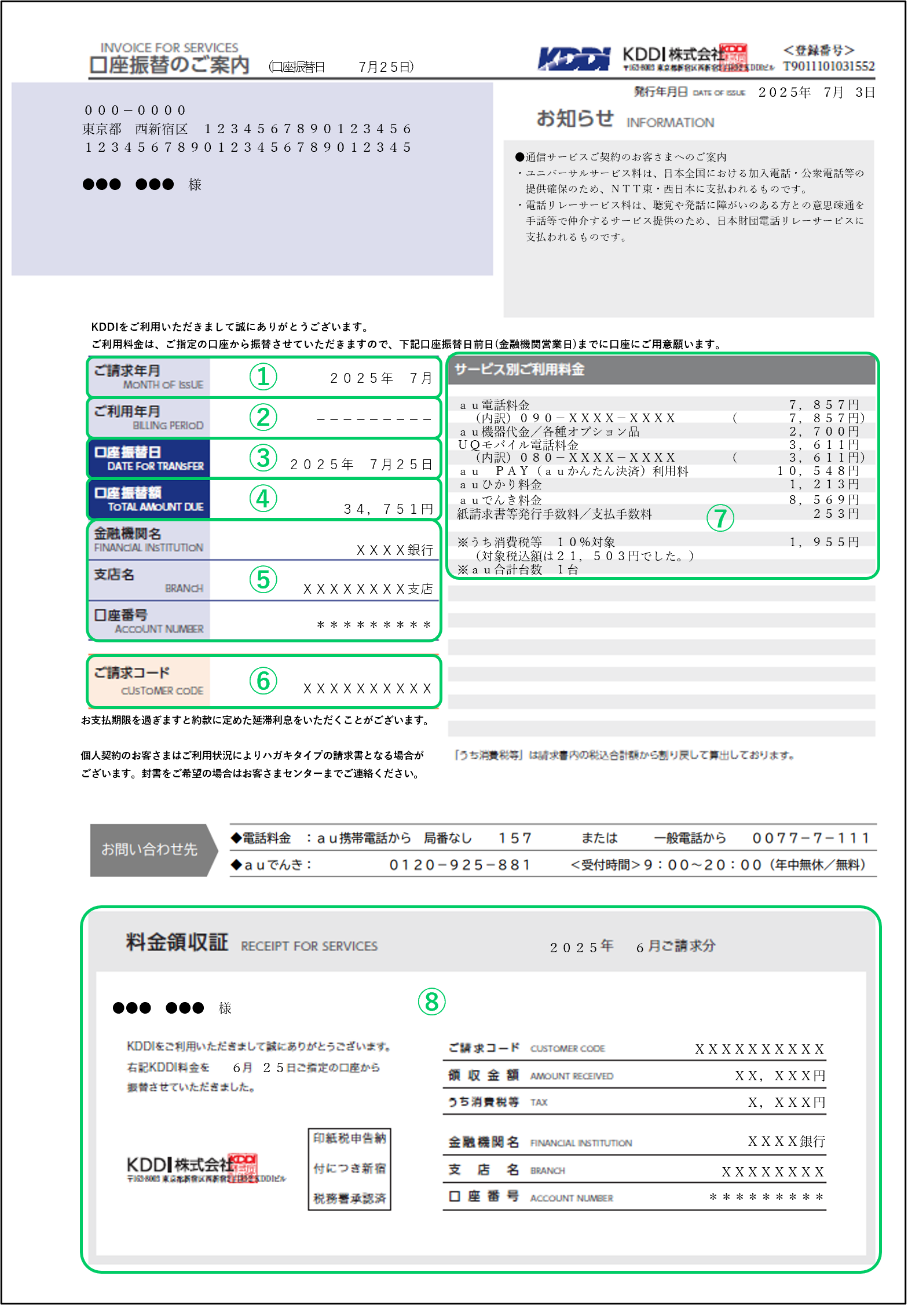Click 'UQモバイル電話料金' row label
Image resolution: width=908 pixels, height=1305 pixels.
[518, 445]
